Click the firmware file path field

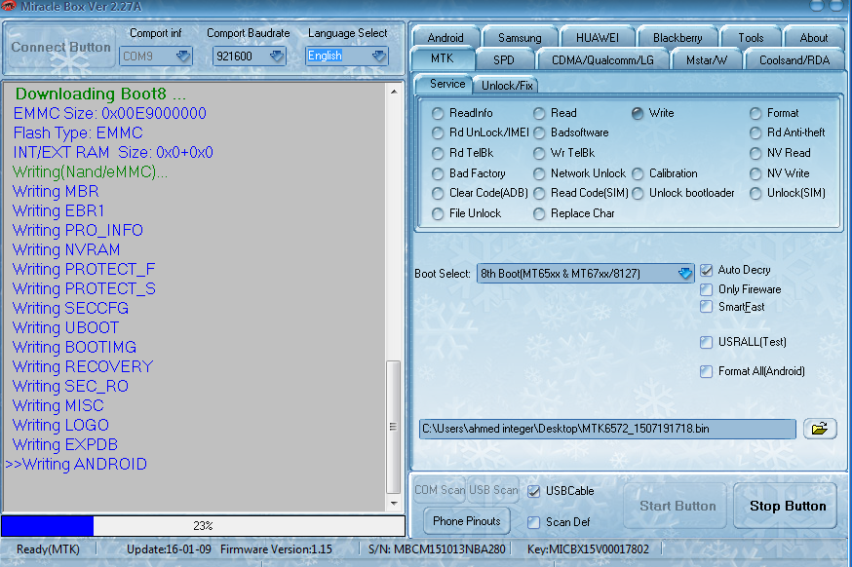(x=607, y=429)
